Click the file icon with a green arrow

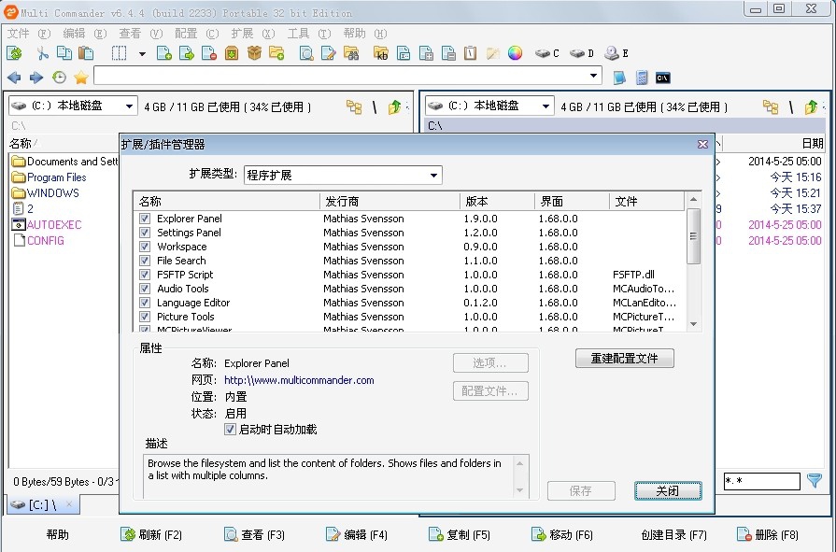[187, 53]
